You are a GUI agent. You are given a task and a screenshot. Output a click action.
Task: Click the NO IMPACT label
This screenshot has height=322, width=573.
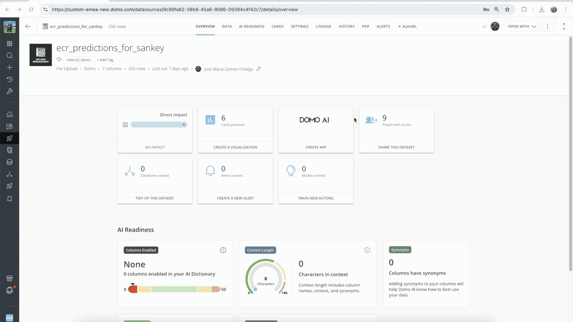(x=155, y=147)
